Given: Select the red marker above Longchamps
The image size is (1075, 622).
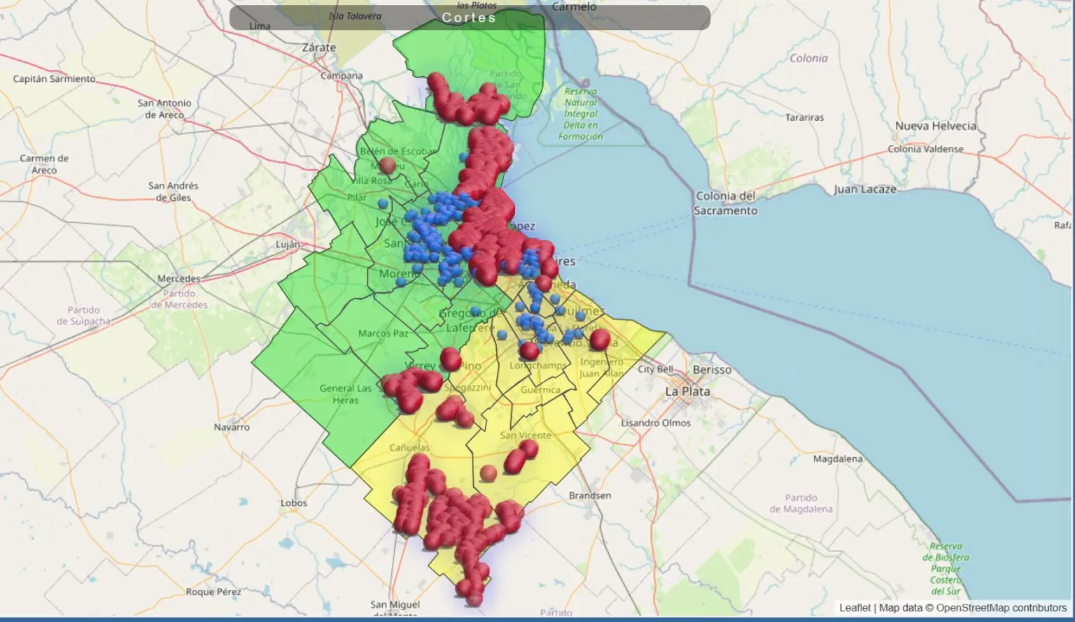Looking at the screenshot, I should pyautogui.click(x=529, y=350).
